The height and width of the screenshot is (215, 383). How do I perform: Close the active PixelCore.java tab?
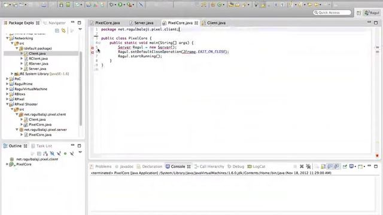click(x=196, y=23)
